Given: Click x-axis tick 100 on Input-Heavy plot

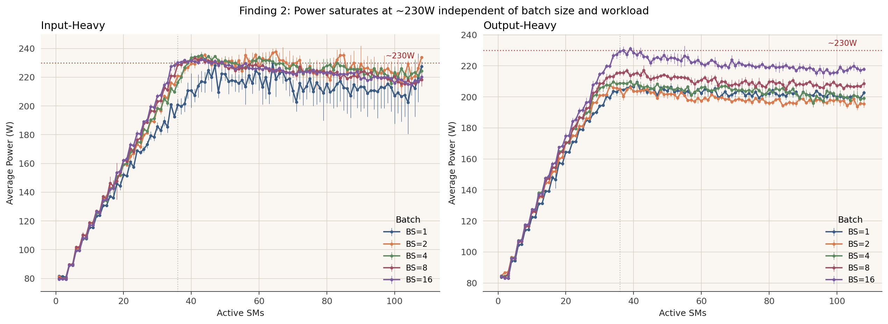Looking at the screenshot, I should (394, 301).
